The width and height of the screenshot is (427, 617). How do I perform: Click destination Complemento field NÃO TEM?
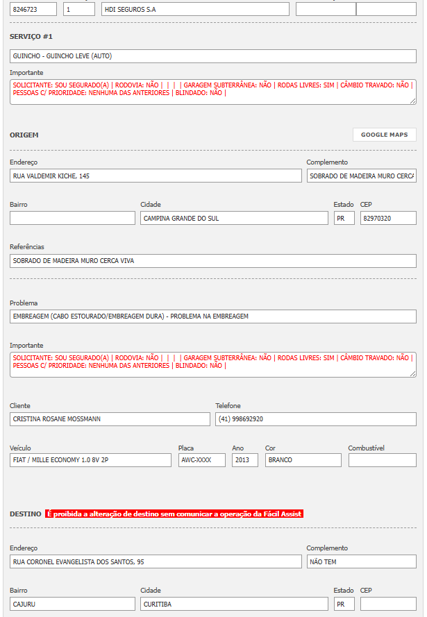[361, 561]
